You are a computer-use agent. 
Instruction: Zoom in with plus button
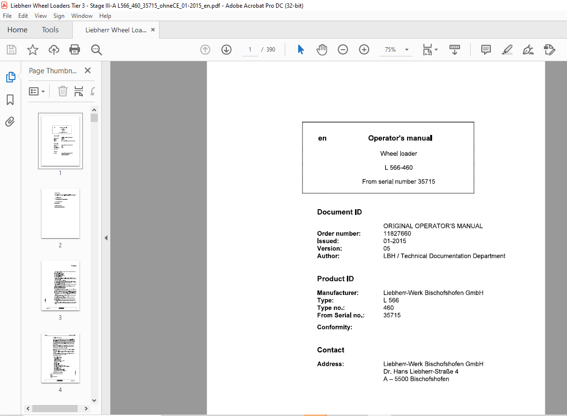tap(364, 50)
